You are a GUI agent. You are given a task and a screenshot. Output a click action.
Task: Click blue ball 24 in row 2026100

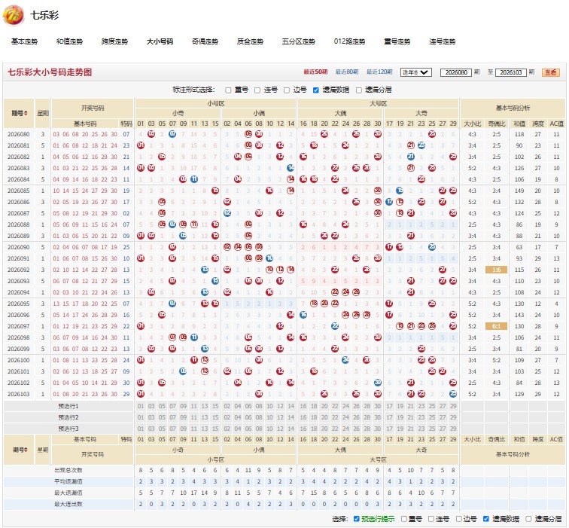pos(345,360)
